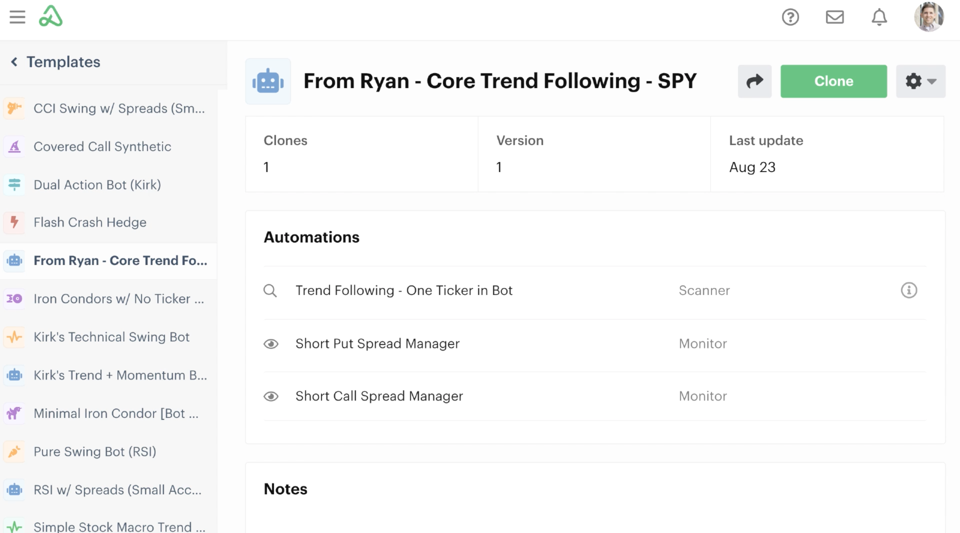
Task: Share the template with arrow button
Action: [755, 81]
